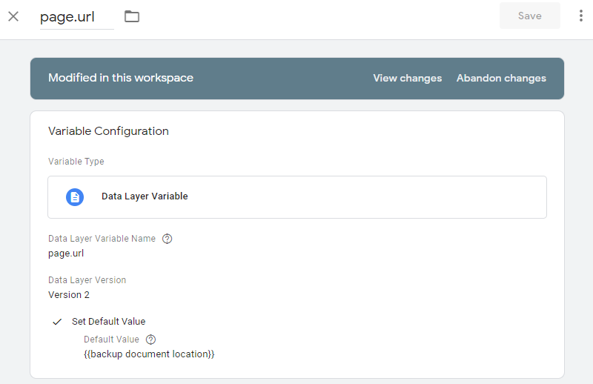The height and width of the screenshot is (384, 593).
Task: Click the blue Data Layer Variable icon
Action: pos(75,196)
